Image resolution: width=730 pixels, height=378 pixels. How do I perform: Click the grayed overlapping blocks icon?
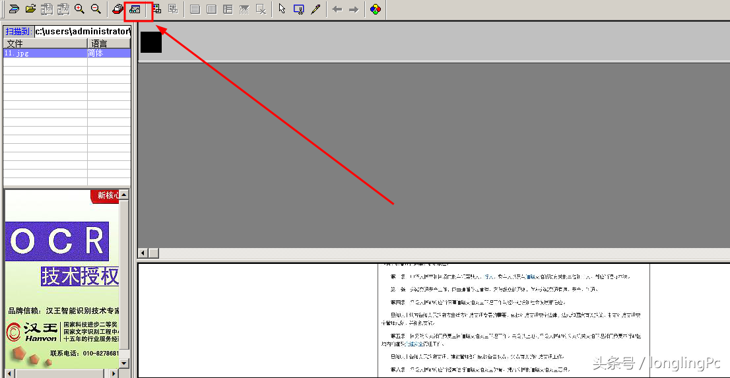tap(173, 9)
